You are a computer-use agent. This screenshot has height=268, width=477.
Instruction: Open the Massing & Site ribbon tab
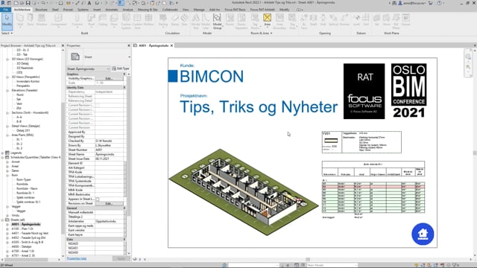click(x=148, y=10)
